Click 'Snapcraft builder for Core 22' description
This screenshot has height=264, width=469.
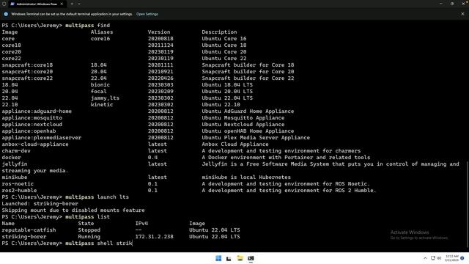click(x=248, y=78)
